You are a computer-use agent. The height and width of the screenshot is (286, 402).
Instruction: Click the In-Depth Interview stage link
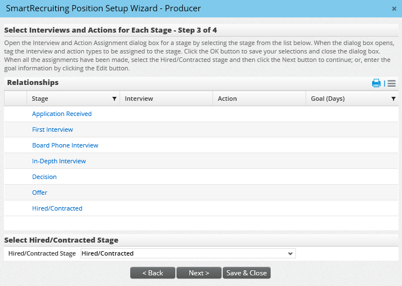click(59, 161)
